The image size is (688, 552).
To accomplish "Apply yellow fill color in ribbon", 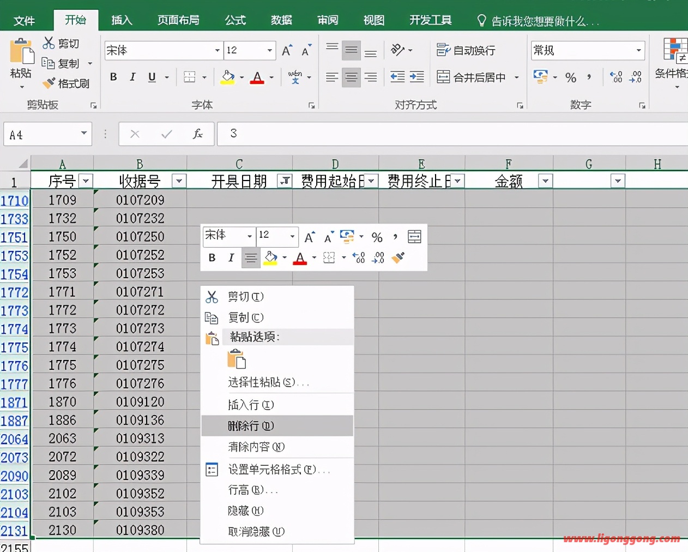I will pos(228,77).
